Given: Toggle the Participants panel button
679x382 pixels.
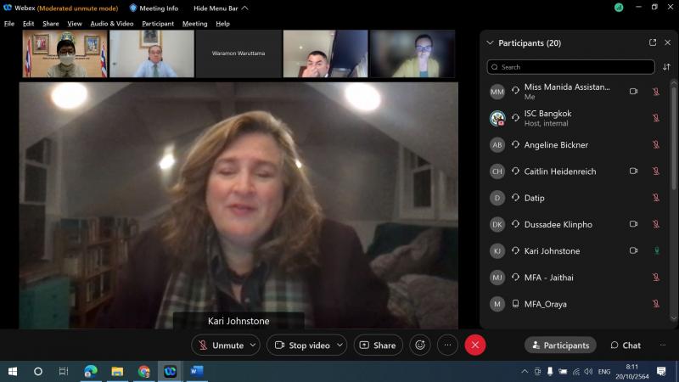Looking at the screenshot, I should 560,345.
